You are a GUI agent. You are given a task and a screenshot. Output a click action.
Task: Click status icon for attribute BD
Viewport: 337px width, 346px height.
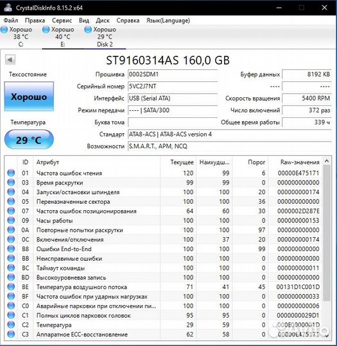11,277
